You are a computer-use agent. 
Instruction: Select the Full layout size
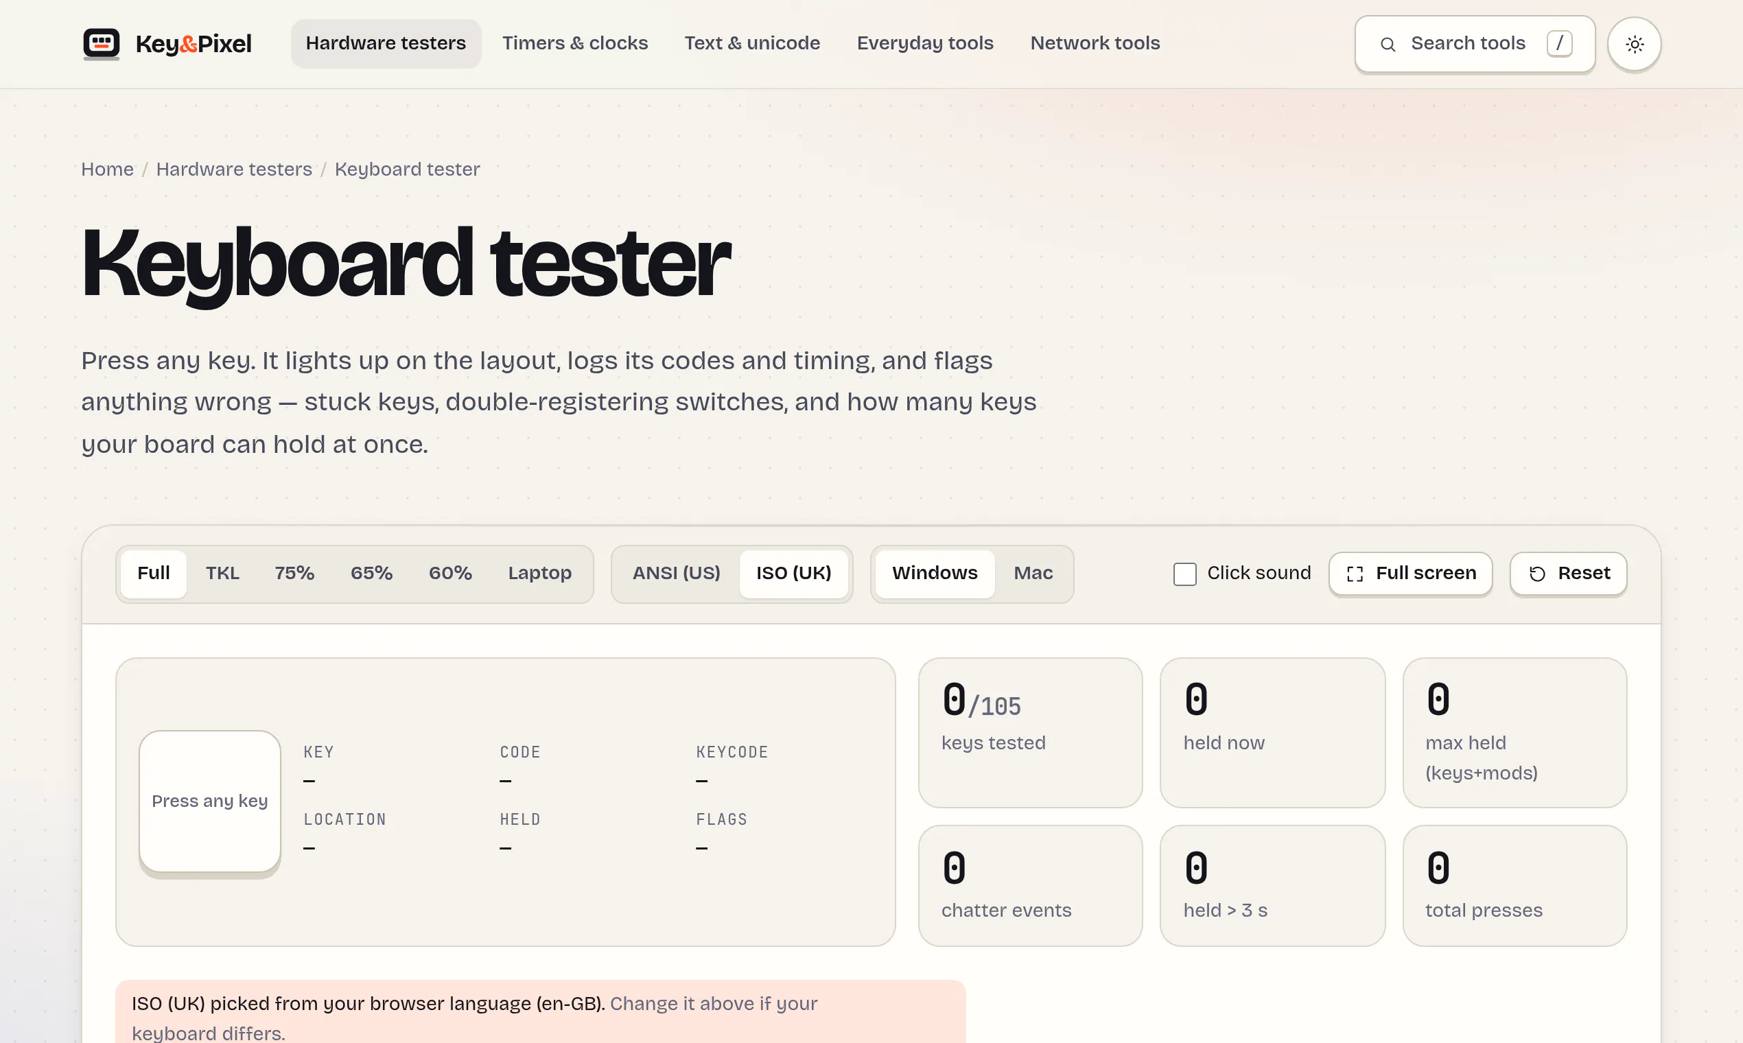[x=153, y=574]
